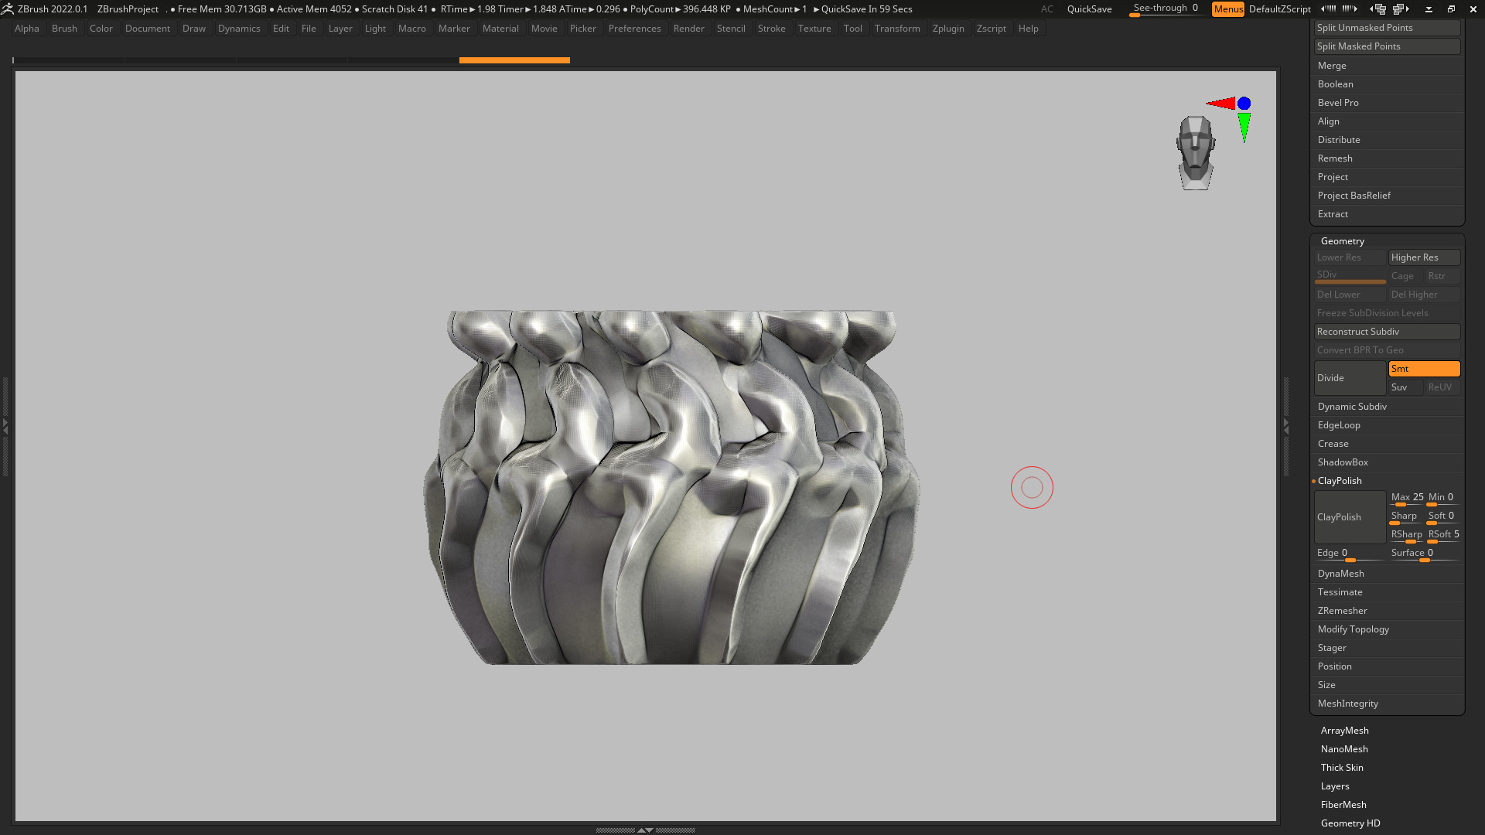The width and height of the screenshot is (1485, 835).
Task: Open the Tool menu
Action: (x=852, y=29)
